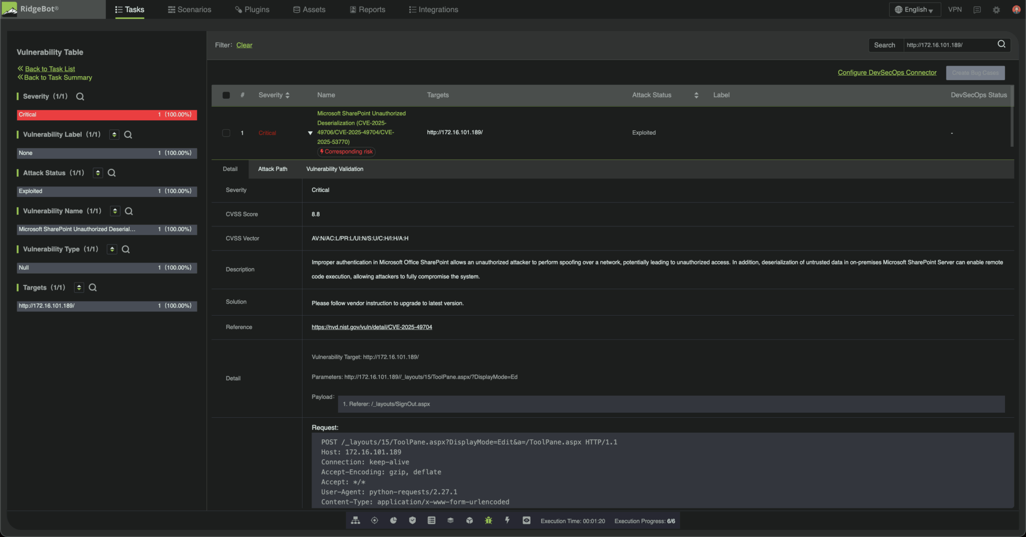This screenshot has height=537, width=1026.
Task: Open the list table icon in bottom toolbar
Action: click(431, 520)
